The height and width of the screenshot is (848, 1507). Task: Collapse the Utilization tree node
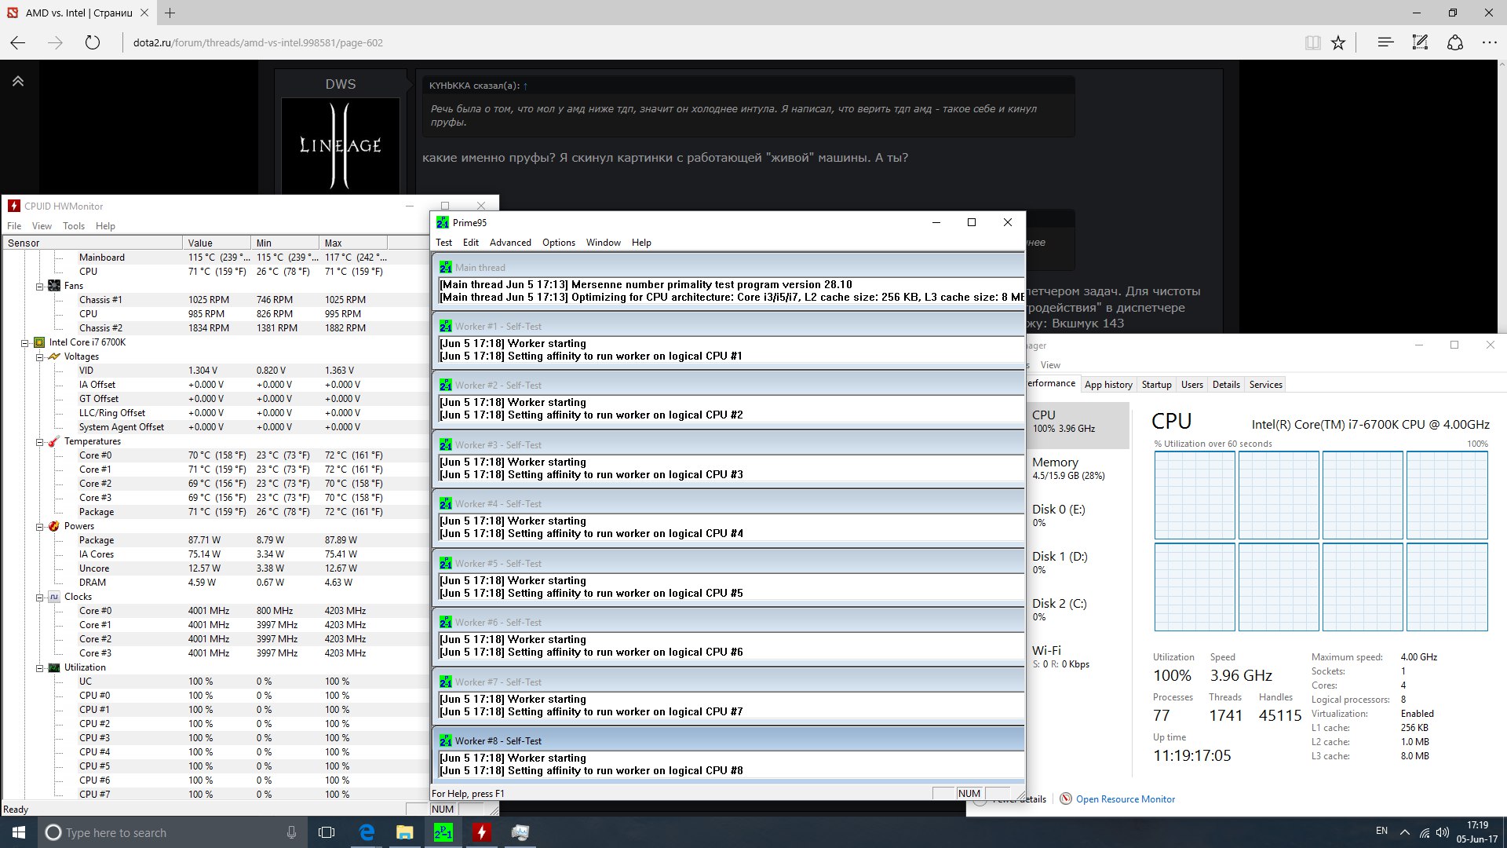click(39, 668)
